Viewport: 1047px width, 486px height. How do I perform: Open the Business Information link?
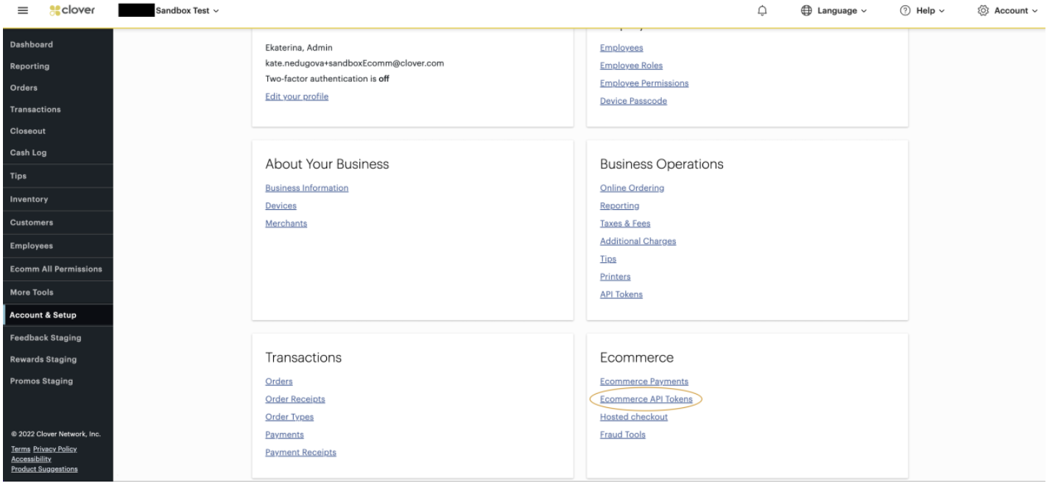306,188
